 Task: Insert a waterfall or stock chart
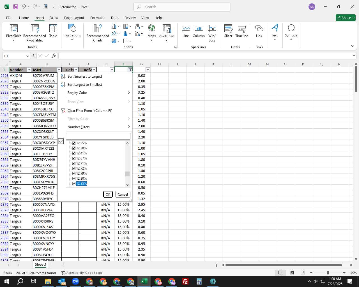[x=139, y=26]
